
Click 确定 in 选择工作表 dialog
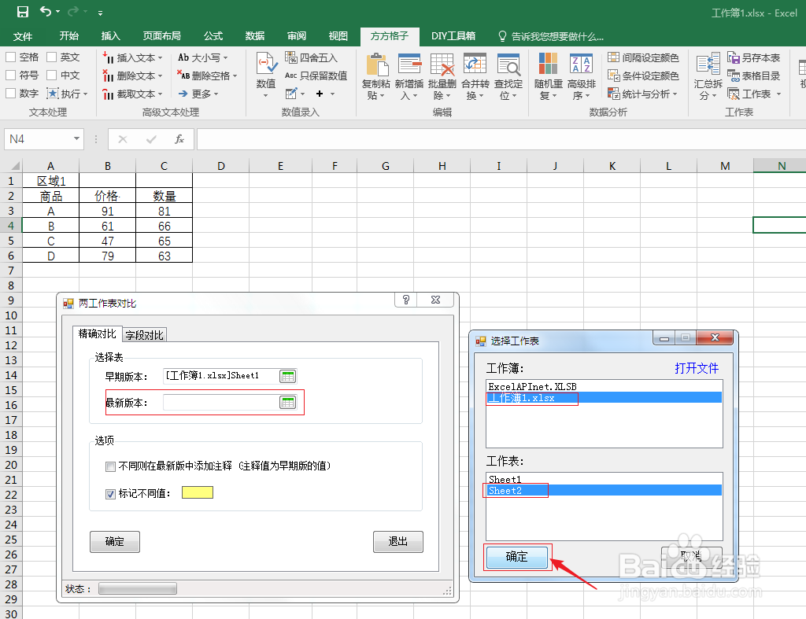516,557
